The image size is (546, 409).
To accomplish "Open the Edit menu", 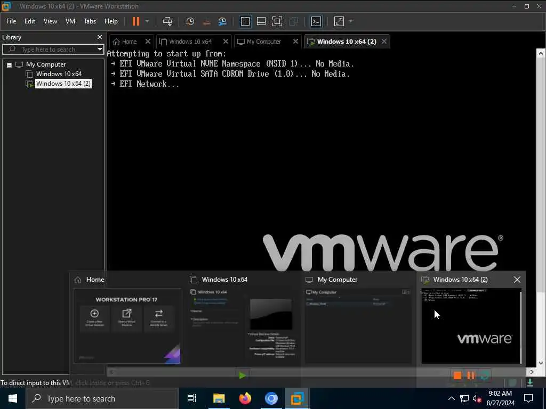I will tap(30, 21).
